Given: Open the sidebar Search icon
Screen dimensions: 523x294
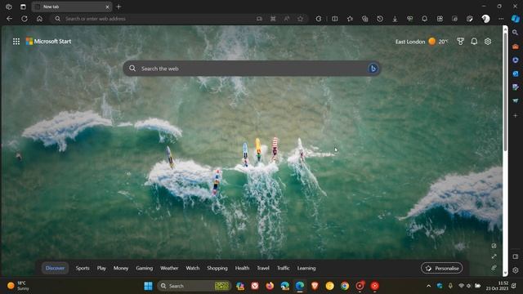Looking at the screenshot, I should (516, 33).
